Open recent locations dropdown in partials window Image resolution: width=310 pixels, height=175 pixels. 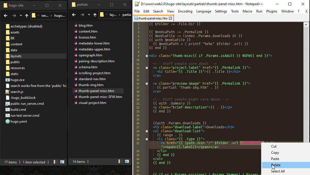(x=89, y=15)
